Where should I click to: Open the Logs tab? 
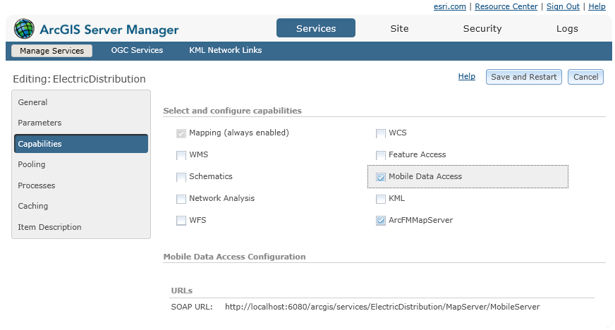(x=566, y=29)
